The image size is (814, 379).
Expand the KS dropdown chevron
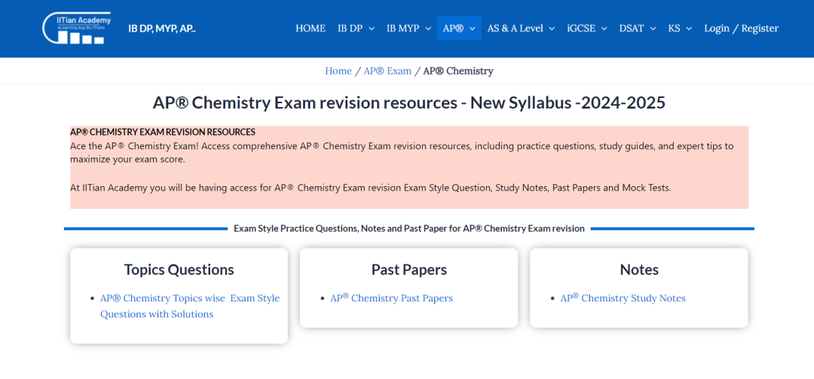tap(689, 29)
